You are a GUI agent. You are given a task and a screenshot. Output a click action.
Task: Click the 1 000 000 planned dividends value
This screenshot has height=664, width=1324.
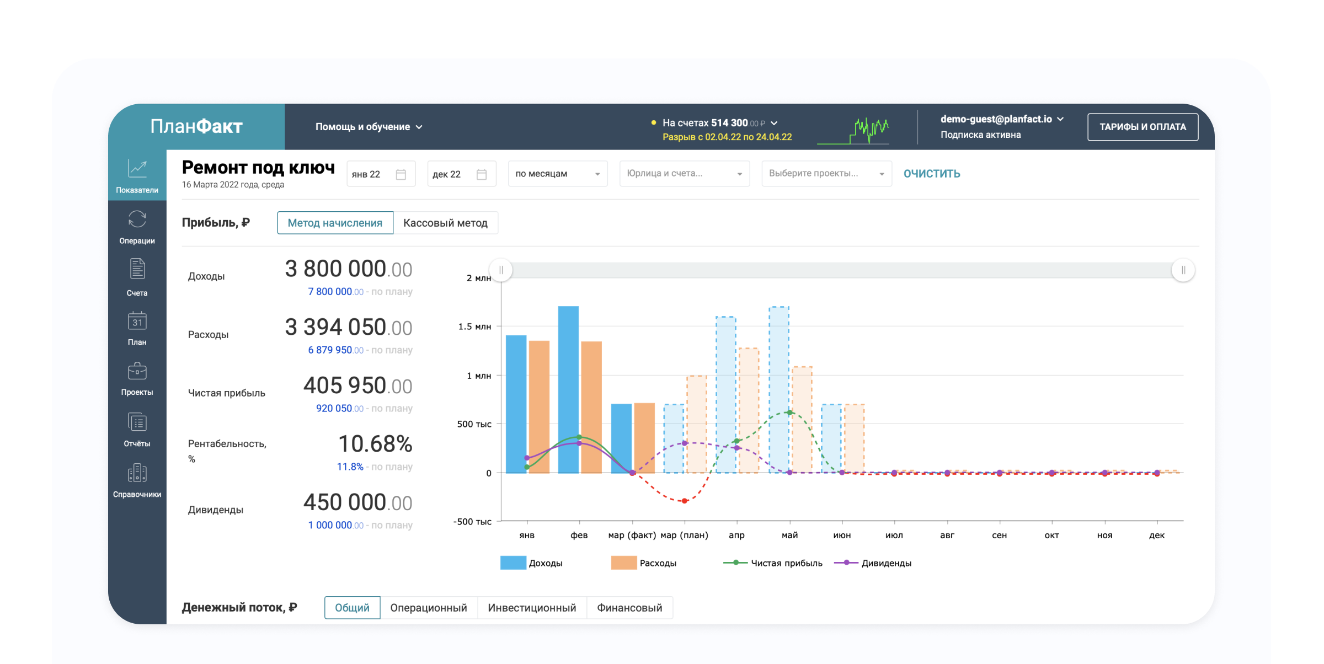click(335, 526)
